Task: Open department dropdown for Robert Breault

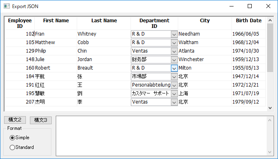Action: click(x=174, y=68)
